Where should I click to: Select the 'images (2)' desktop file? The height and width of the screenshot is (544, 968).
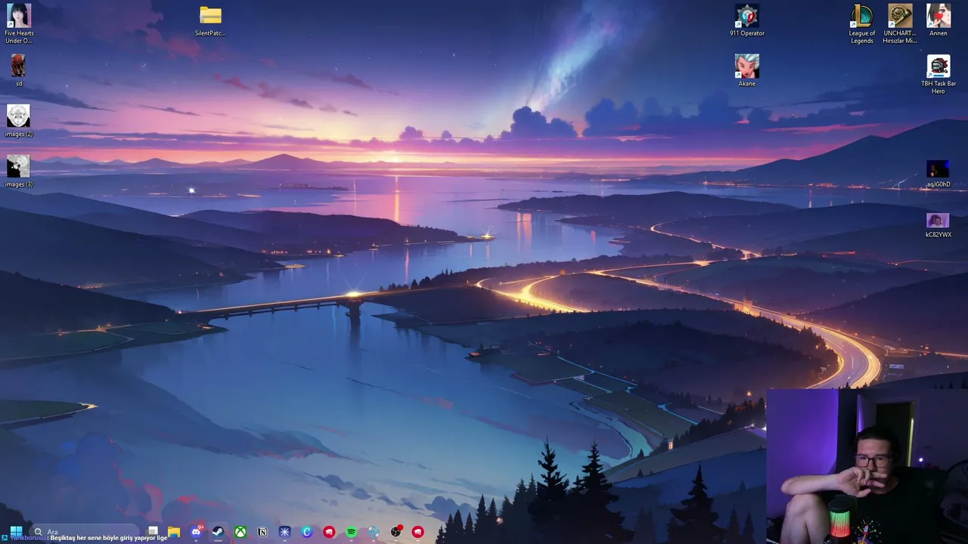point(18,121)
